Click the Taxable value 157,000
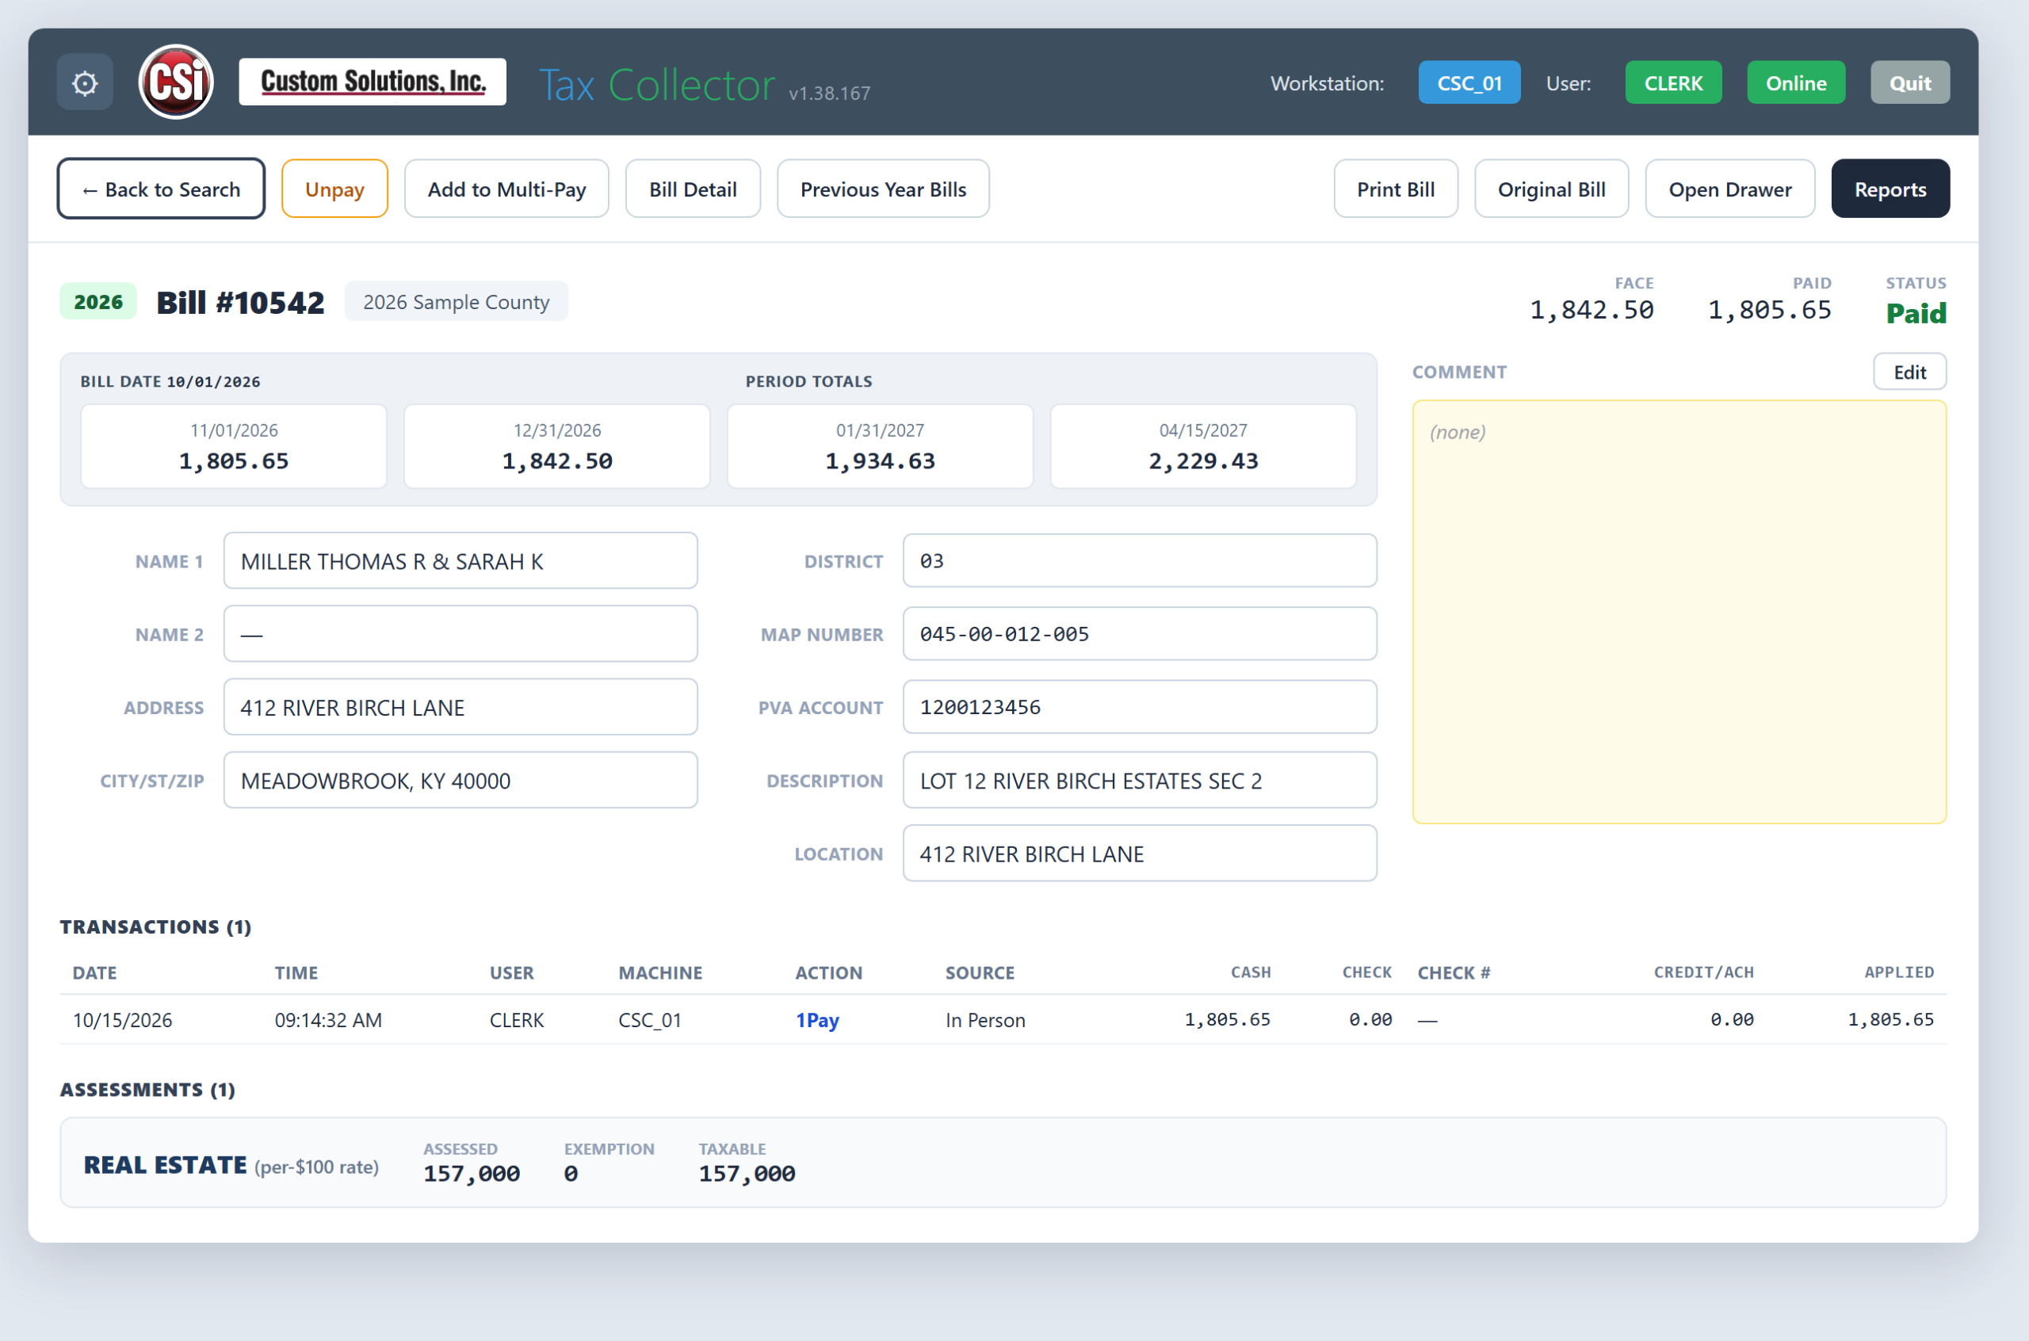This screenshot has height=1341, width=2029. click(x=747, y=1175)
